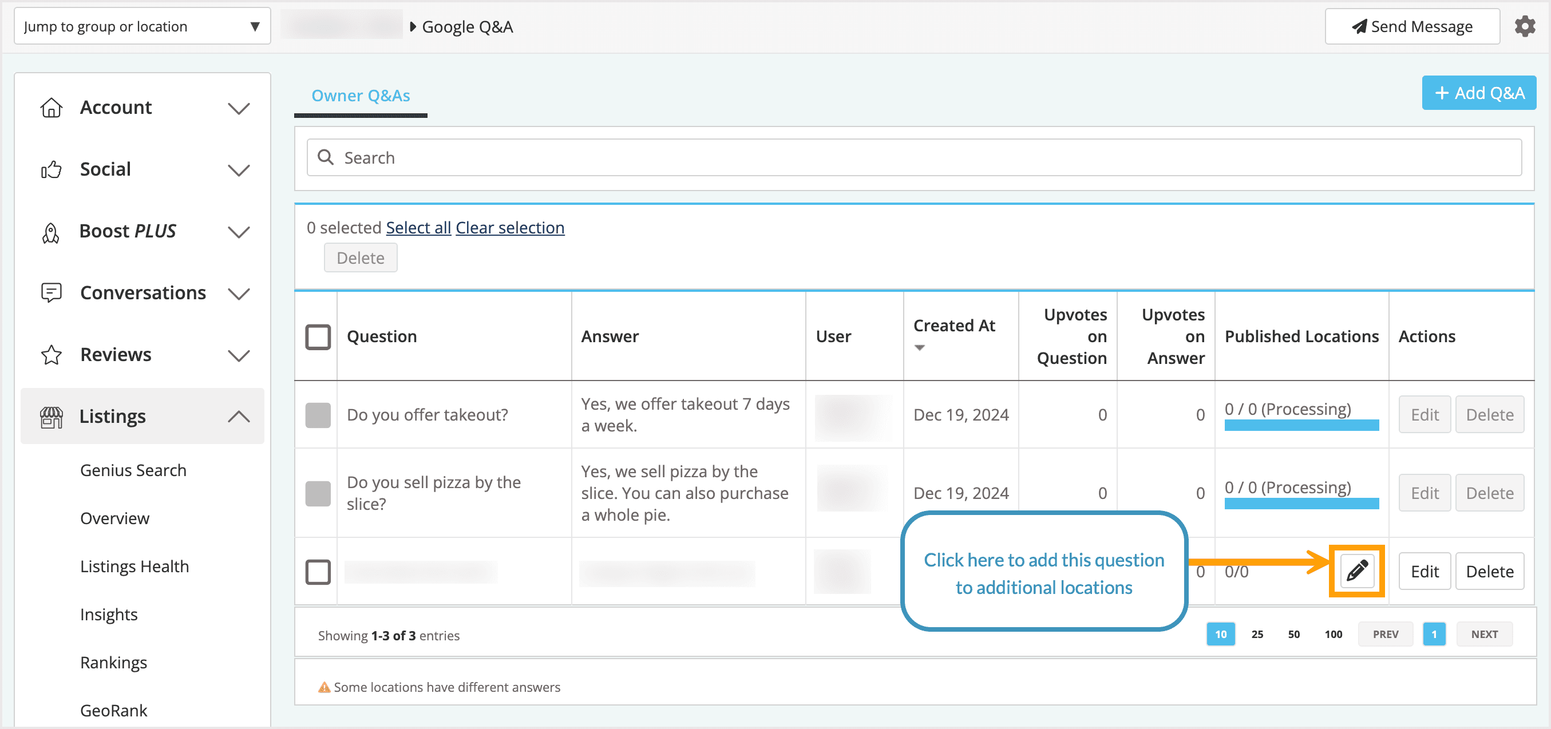The width and height of the screenshot is (1551, 729).
Task: Click the Reviews star icon
Action: tap(51, 355)
